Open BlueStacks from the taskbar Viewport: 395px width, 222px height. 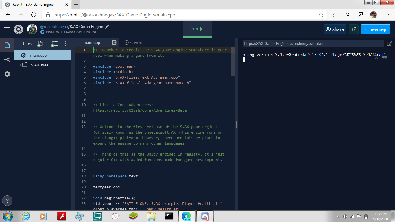pos(133,216)
